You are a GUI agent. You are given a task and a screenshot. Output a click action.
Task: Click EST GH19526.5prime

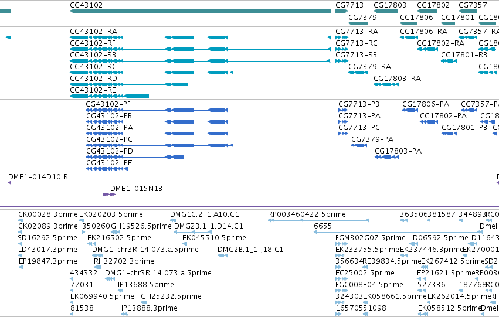(141, 226)
